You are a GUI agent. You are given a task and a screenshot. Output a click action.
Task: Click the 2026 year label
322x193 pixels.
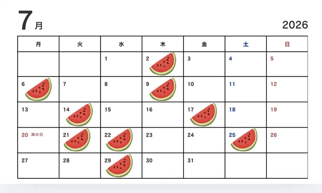[x=295, y=25]
